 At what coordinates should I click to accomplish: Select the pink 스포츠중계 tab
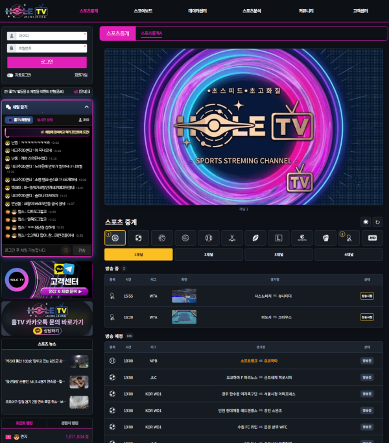point(118,33)
